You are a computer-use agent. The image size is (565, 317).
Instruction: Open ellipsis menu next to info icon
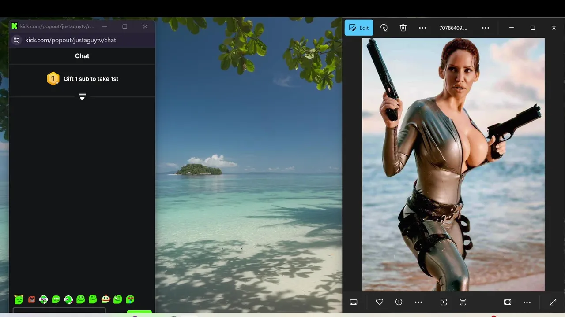pyautogui.click(x=418, y=302)
